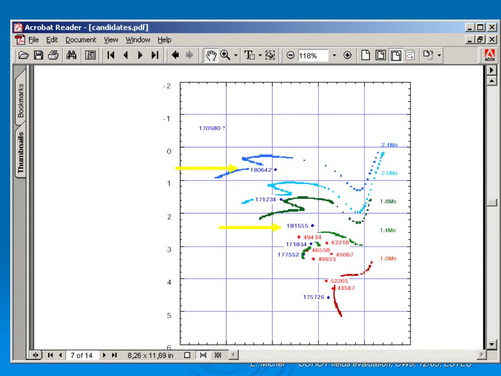Viewport: 501px width, 376px height.
Task: Go to next page in the status bar
Action: (x=104, y=355)
